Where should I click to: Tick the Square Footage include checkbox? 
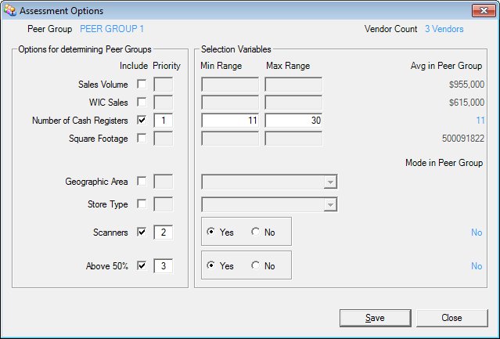pos(142,138)
